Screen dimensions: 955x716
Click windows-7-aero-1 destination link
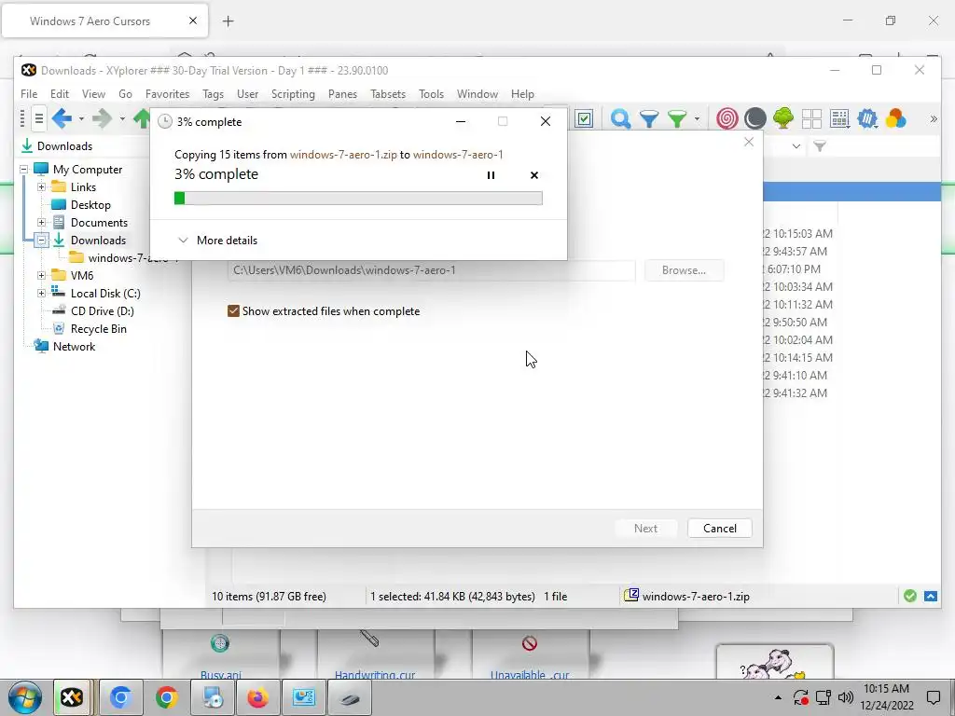tap(458, 155)
